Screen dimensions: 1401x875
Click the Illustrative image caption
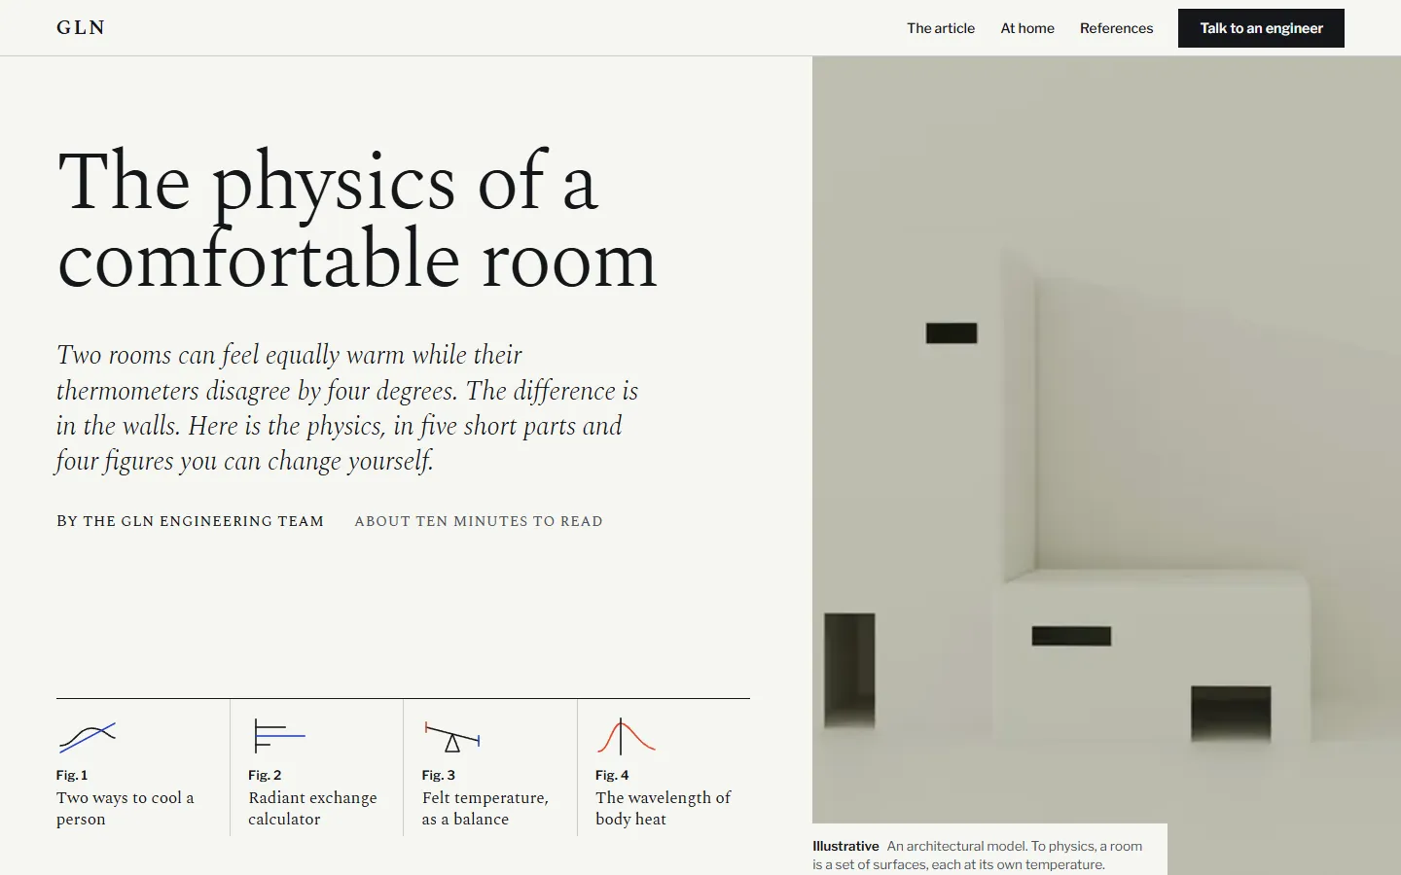point(978,856)
